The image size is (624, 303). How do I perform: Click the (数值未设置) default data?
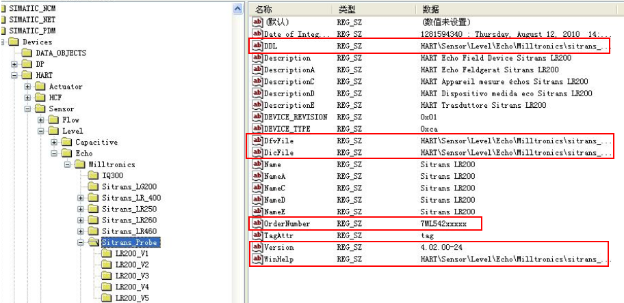pyautogui.click(x=445, y=23)
